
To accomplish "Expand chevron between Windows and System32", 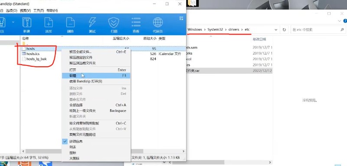I will (205, 29).
